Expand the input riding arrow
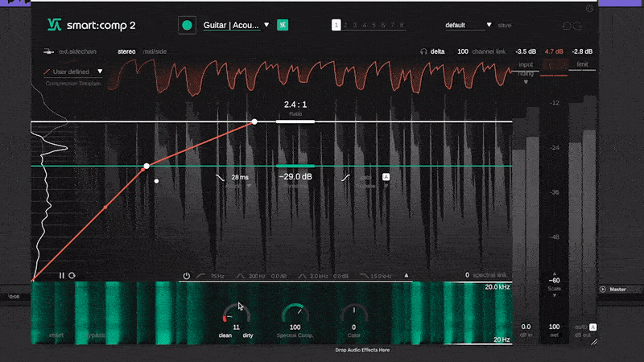The height and width of the screenshot is (362, 644). [x=526, y=82]
